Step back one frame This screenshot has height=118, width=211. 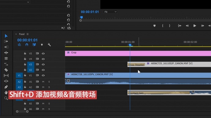click(x=187, y=26)
